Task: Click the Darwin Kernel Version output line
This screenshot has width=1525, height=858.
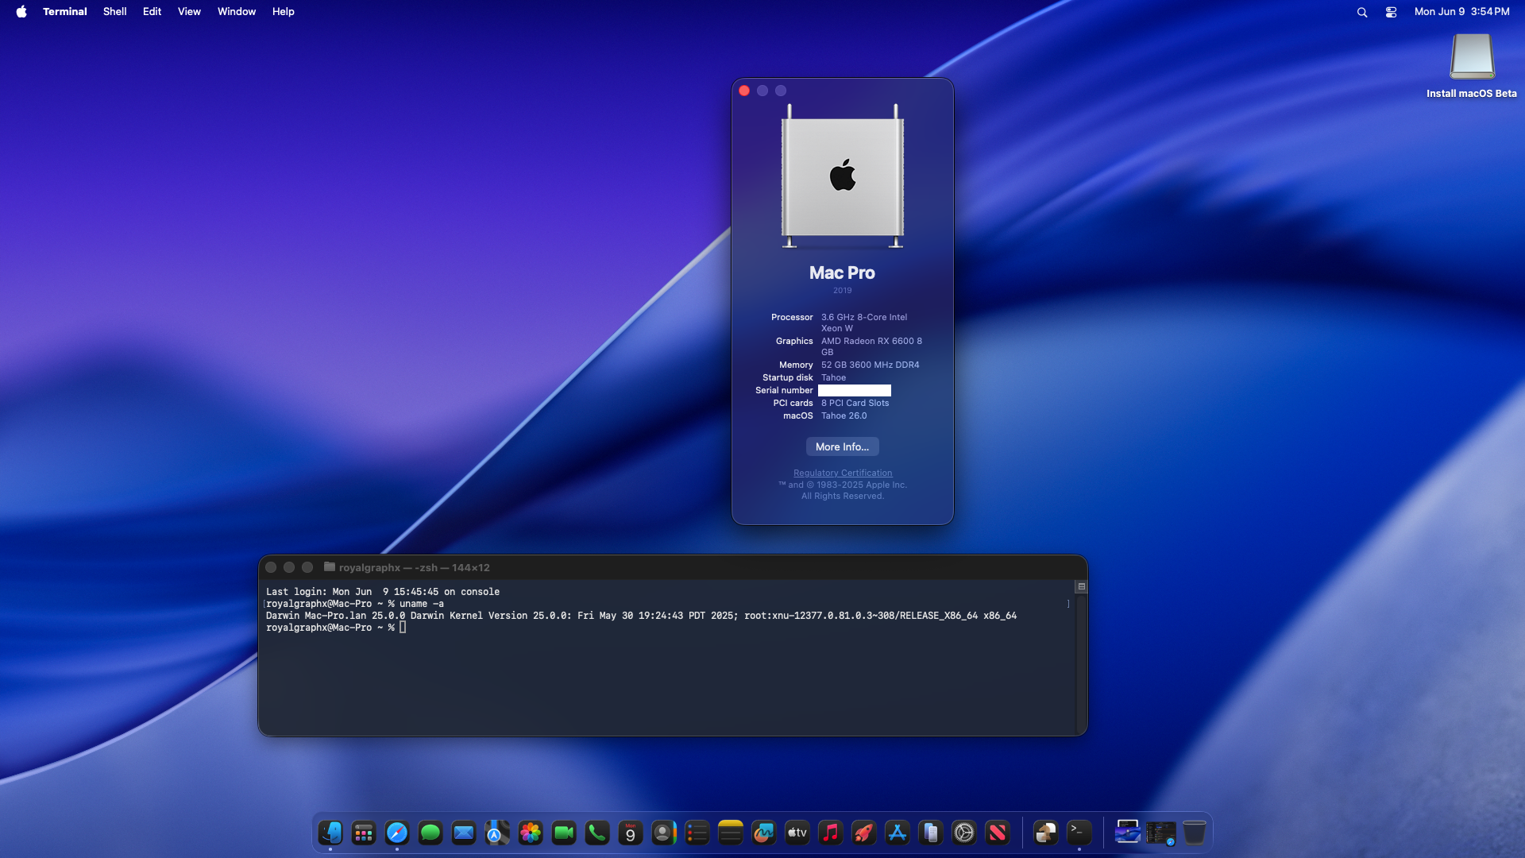Action: coord(641,616)
